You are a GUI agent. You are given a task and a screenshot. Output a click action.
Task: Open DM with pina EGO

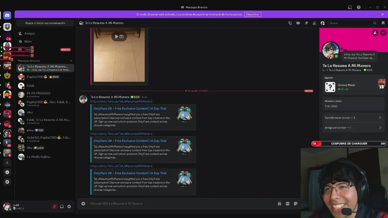(45, 130)
